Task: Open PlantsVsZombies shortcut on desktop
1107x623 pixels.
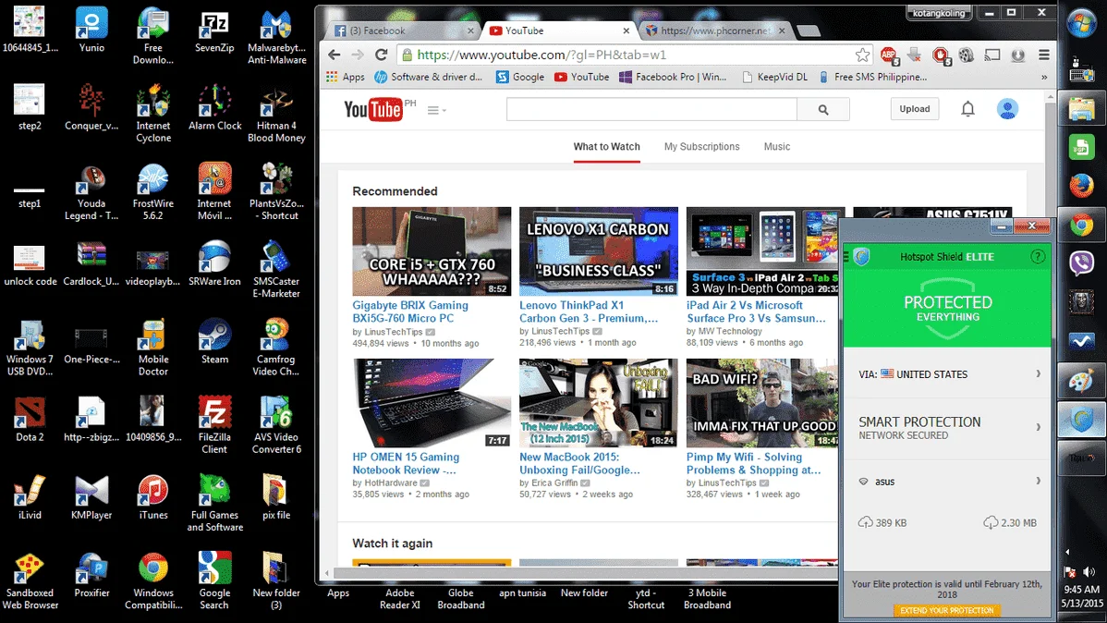Action: pos(276,190)
